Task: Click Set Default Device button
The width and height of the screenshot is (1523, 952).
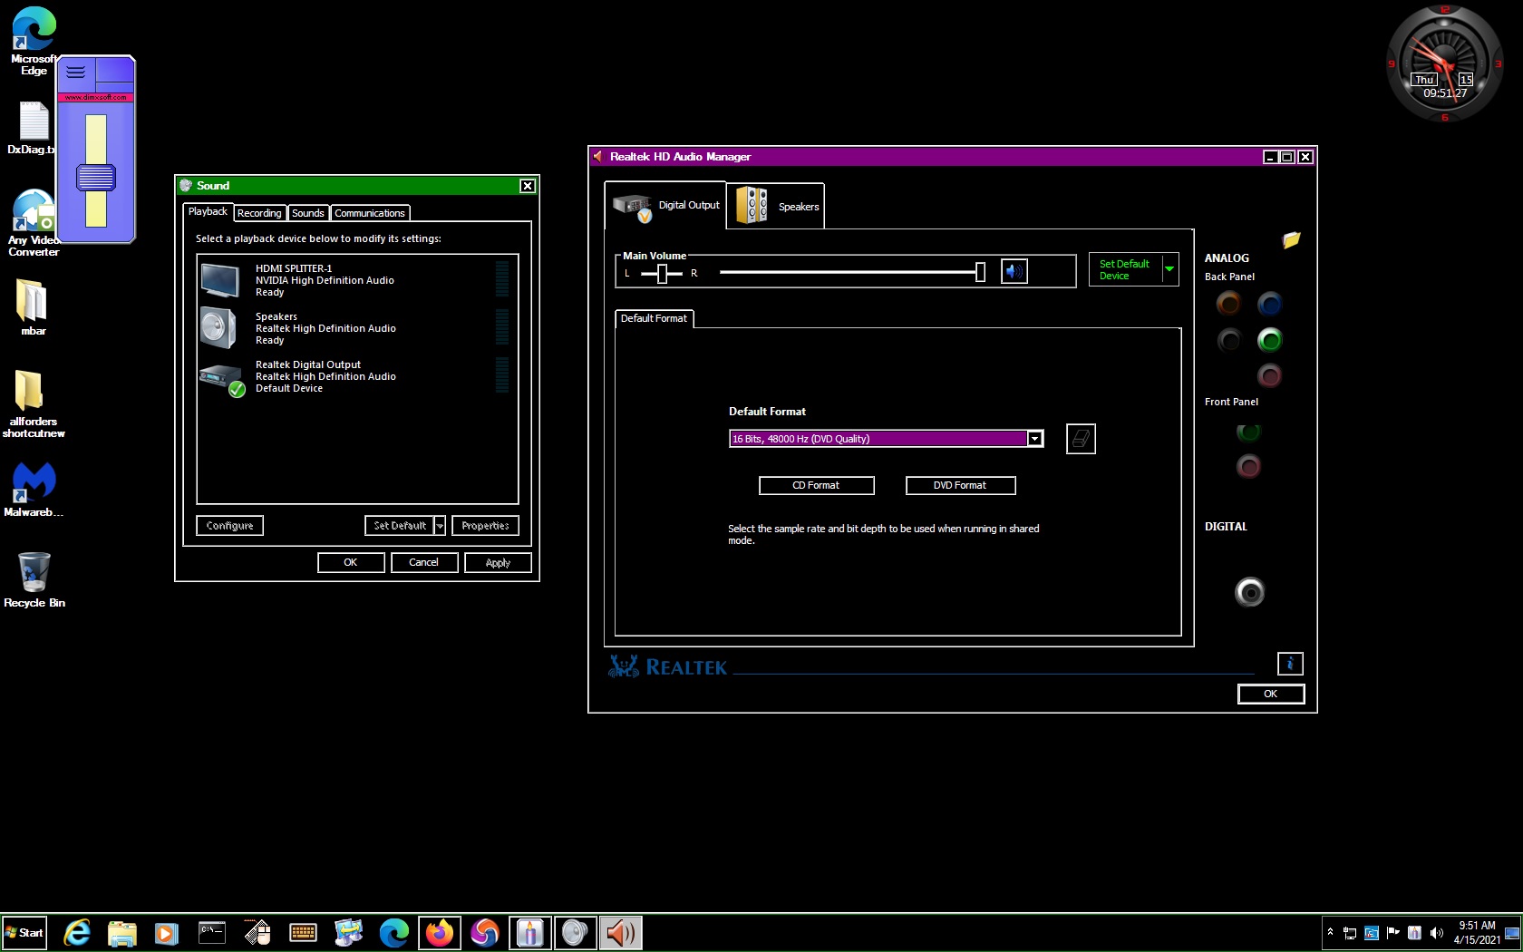Action: coord(1125,269)
